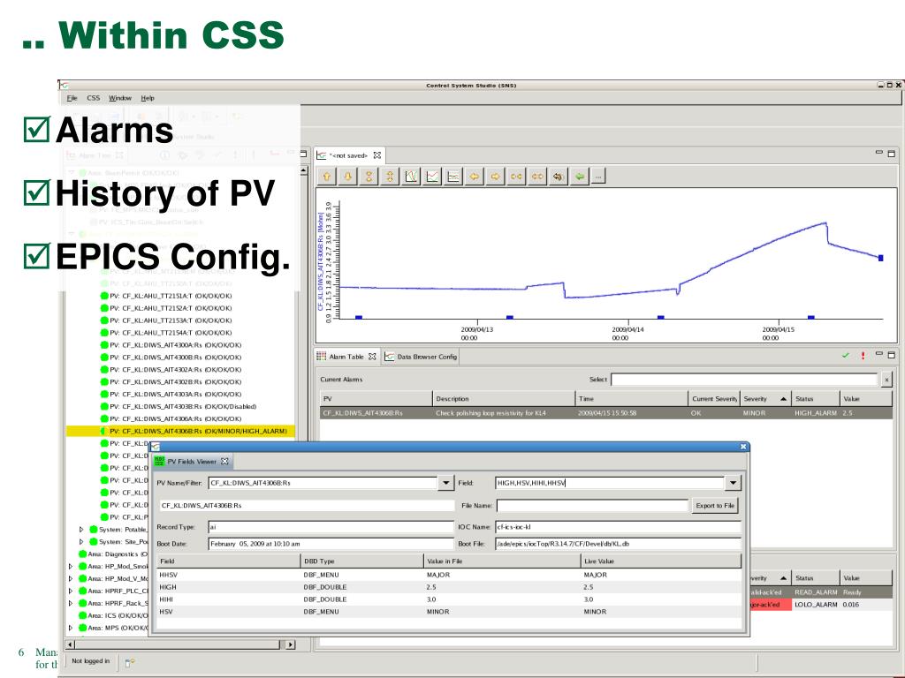Click the status icon of highlighted AIT4306B:Rs row
Viewport: 905px width, 678px height.
tap(104, 431)
